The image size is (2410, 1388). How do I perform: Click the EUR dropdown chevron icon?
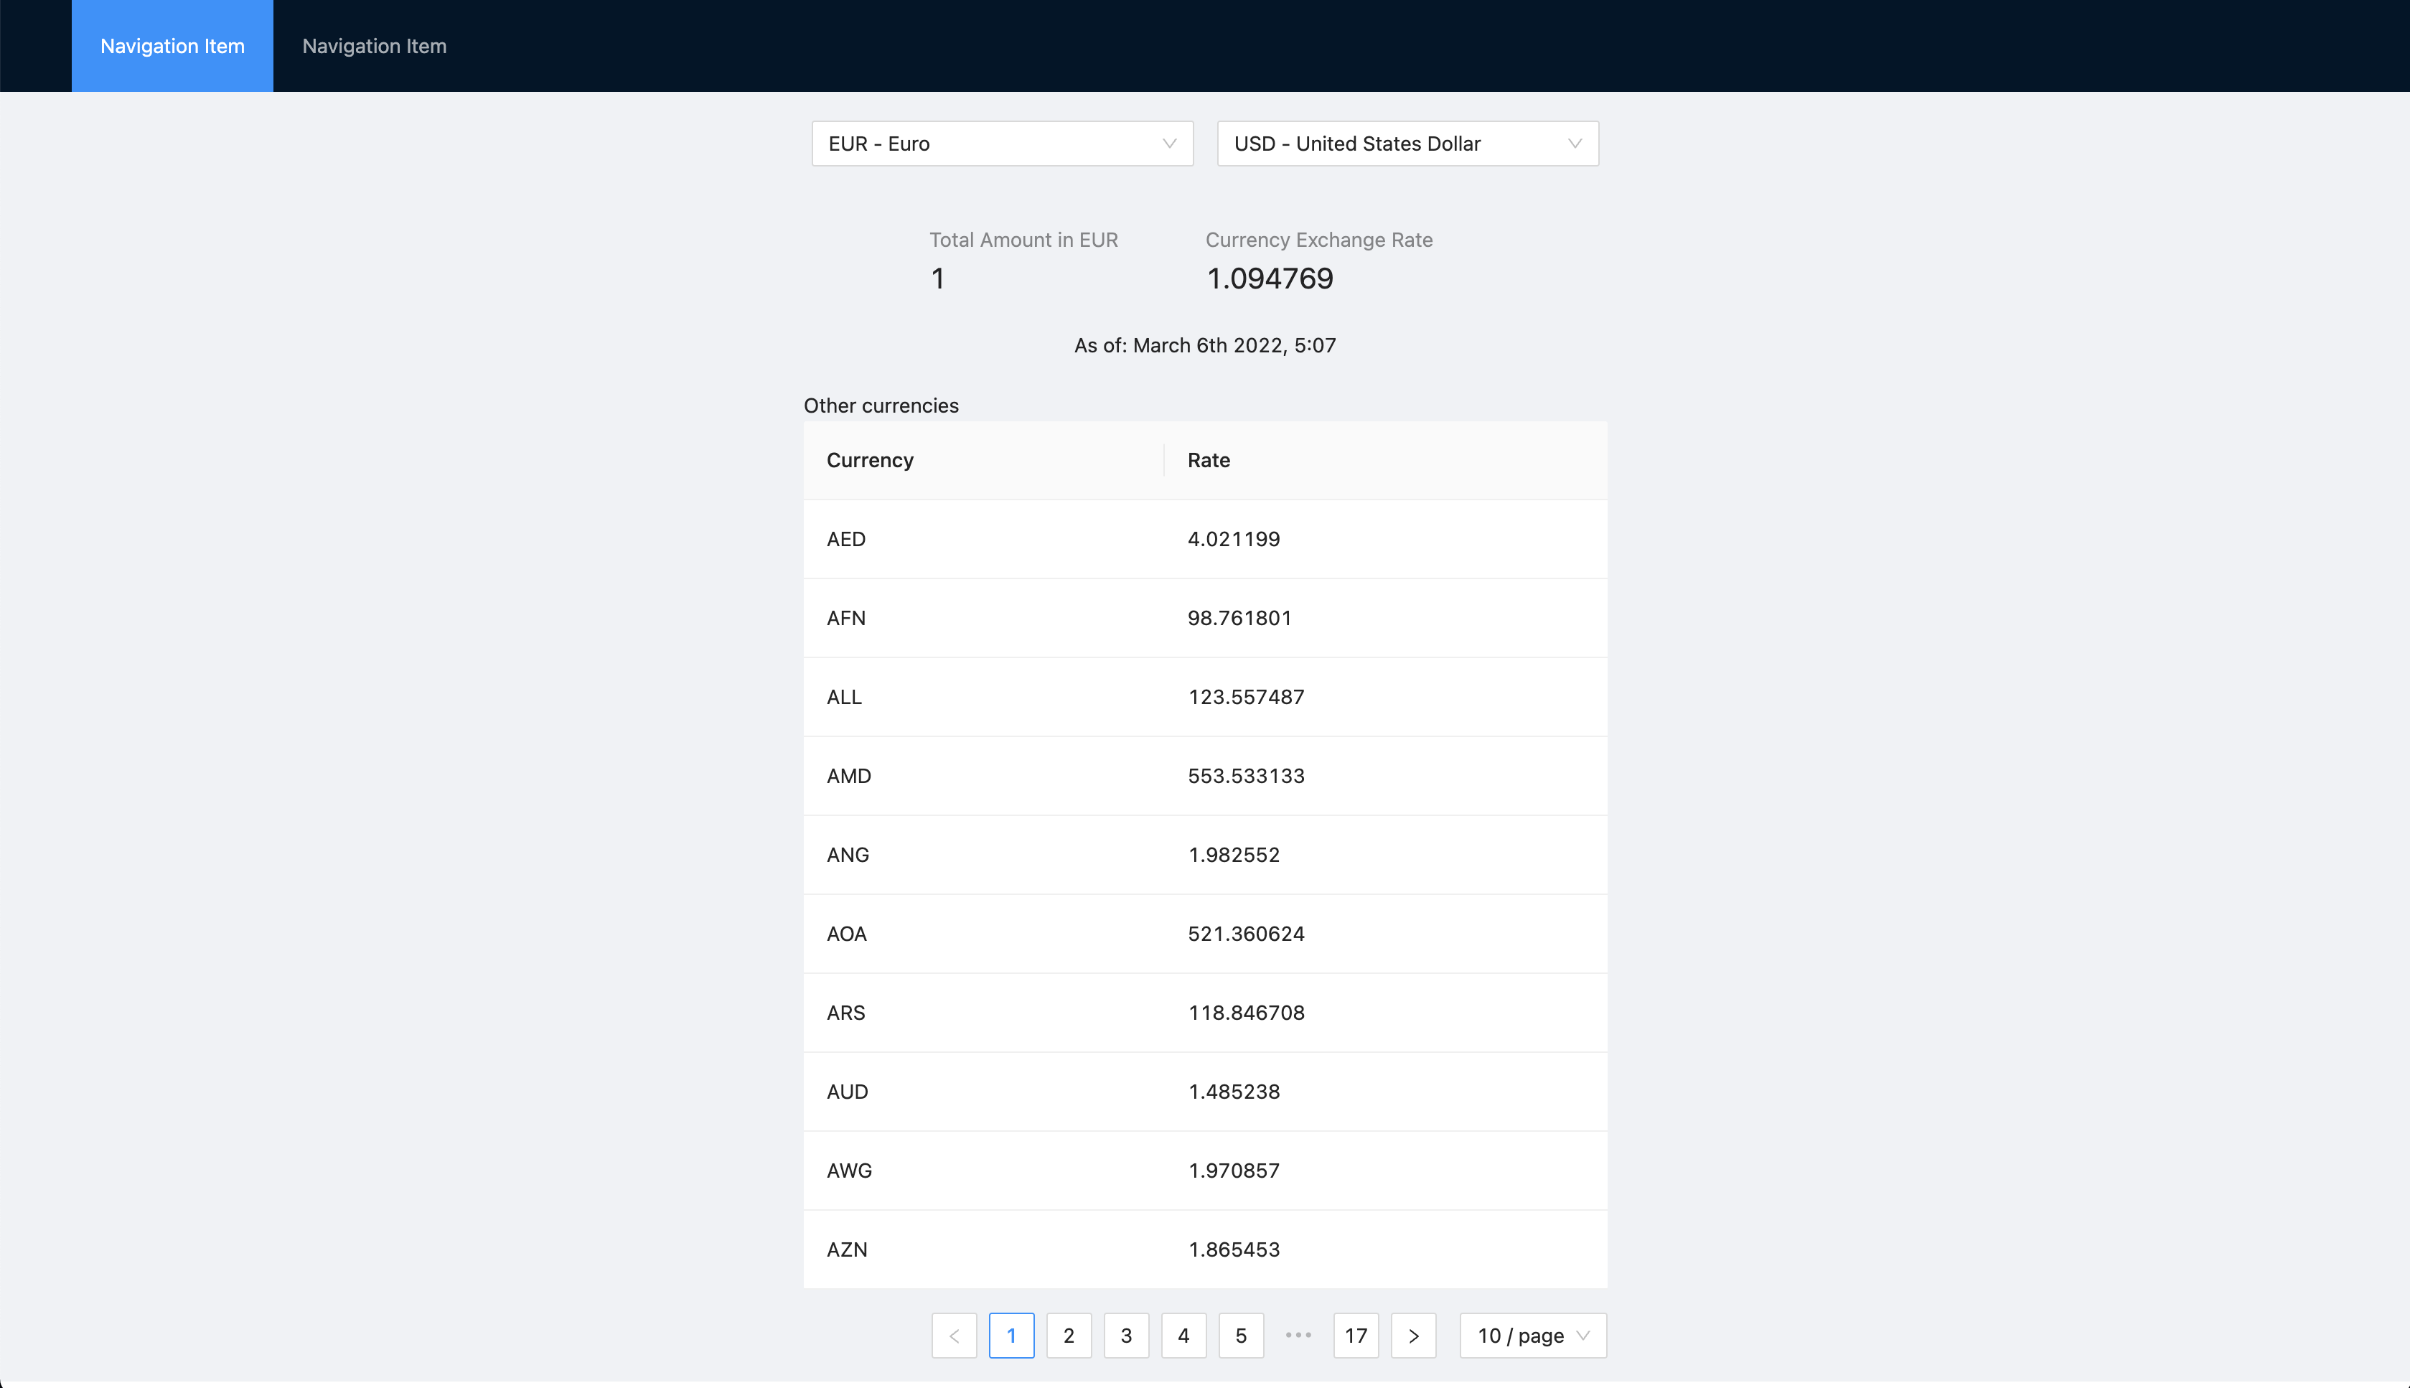(x=1169, y=144)
